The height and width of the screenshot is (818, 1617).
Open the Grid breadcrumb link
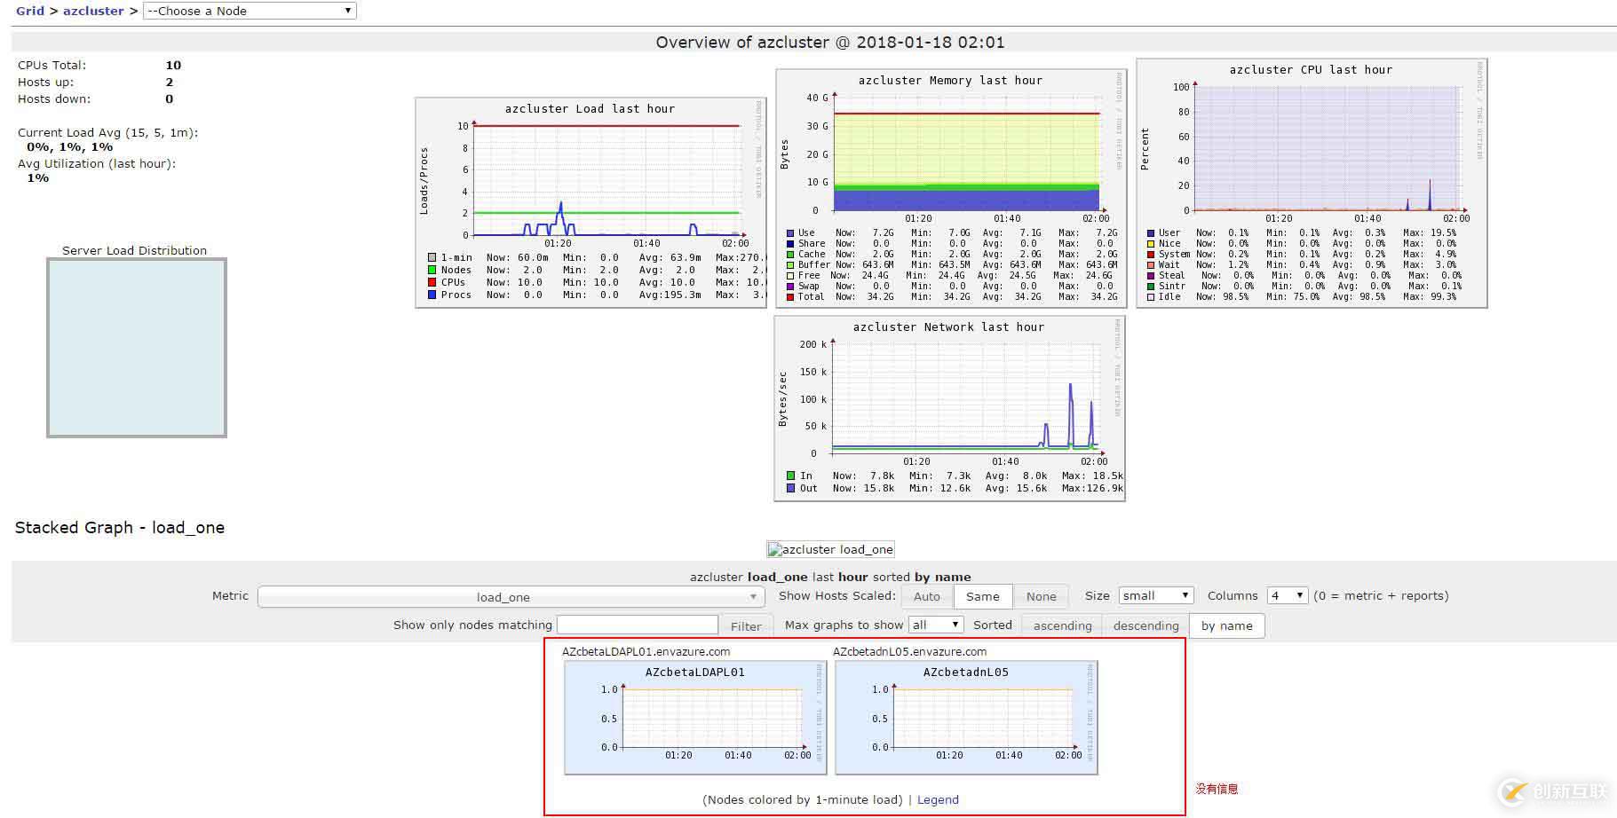click(x=29, y=11)
